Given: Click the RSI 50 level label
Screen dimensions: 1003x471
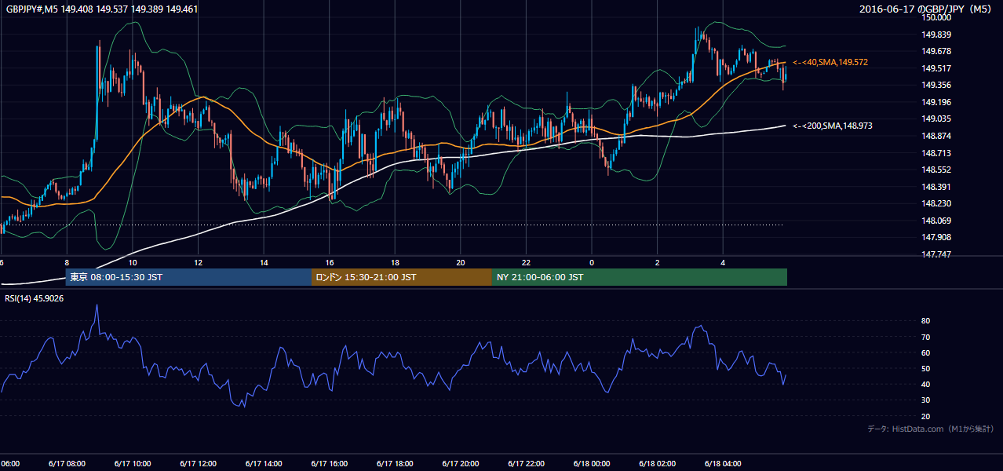Looking at the screenshot, I should (x=926, y=368).
